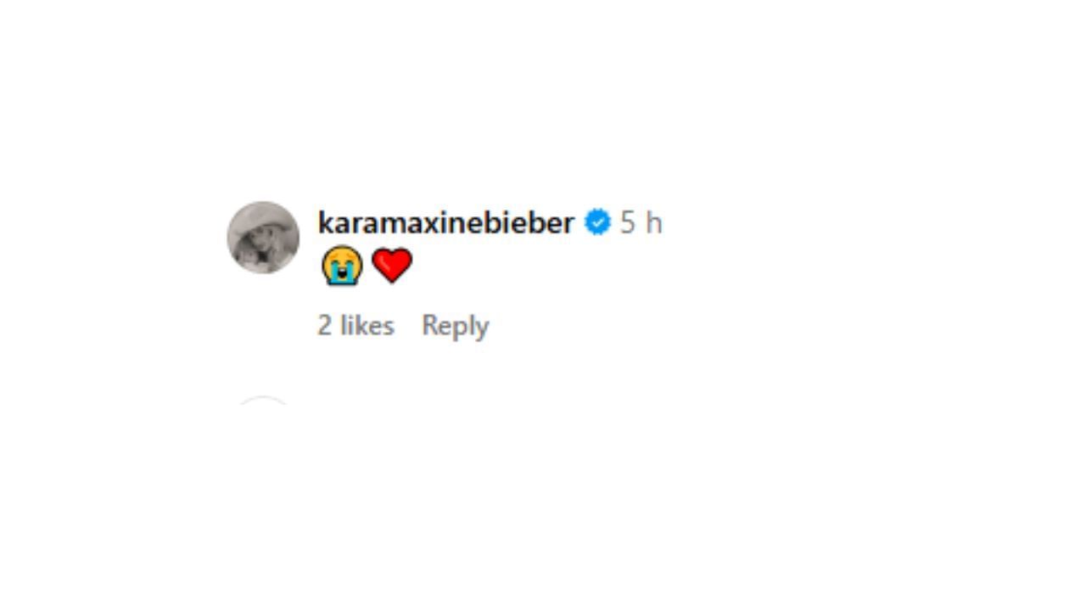The width and height of the screenshot is (1086, 611).
Task: Open the karamaxinebieber username link
Action: (445, 222)
